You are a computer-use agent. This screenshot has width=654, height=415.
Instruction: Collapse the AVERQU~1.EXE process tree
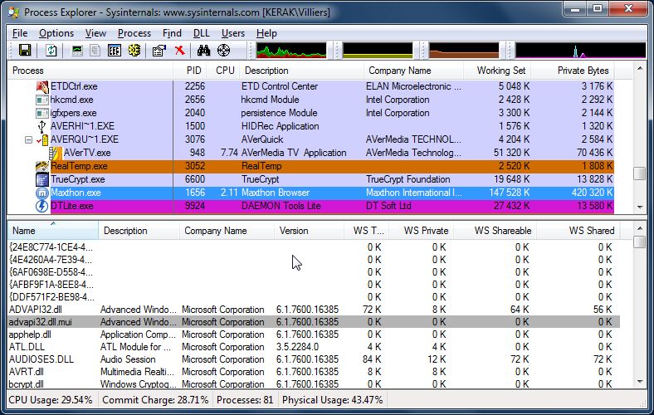[x=29, y=139]
